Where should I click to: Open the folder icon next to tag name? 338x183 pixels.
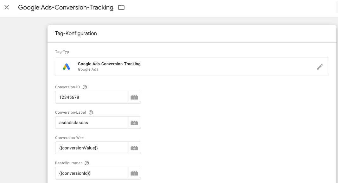(x=121, y=7)
